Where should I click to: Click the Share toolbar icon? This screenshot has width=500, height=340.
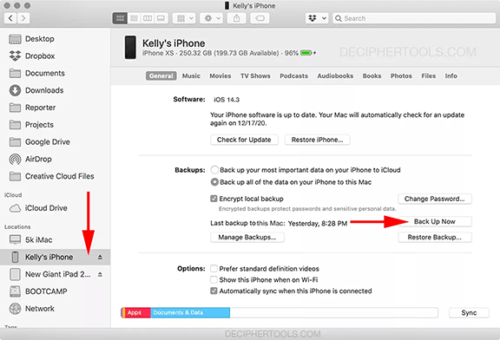[x=236, y=18]
